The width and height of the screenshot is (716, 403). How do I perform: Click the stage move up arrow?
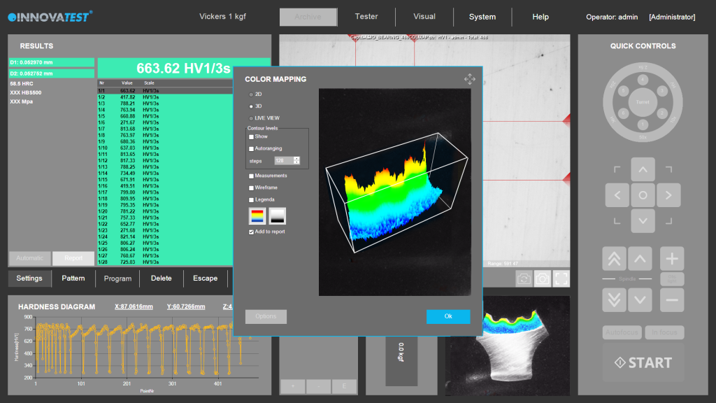[x=643, y=169]
